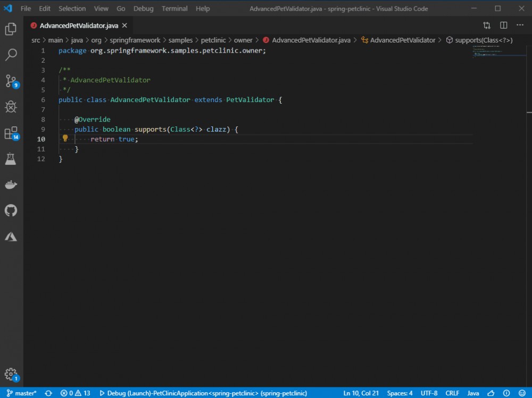Screen dimensions: 532x398
Task: Click the quick fix lightbulb on line 10
Action: pos(65,138)
